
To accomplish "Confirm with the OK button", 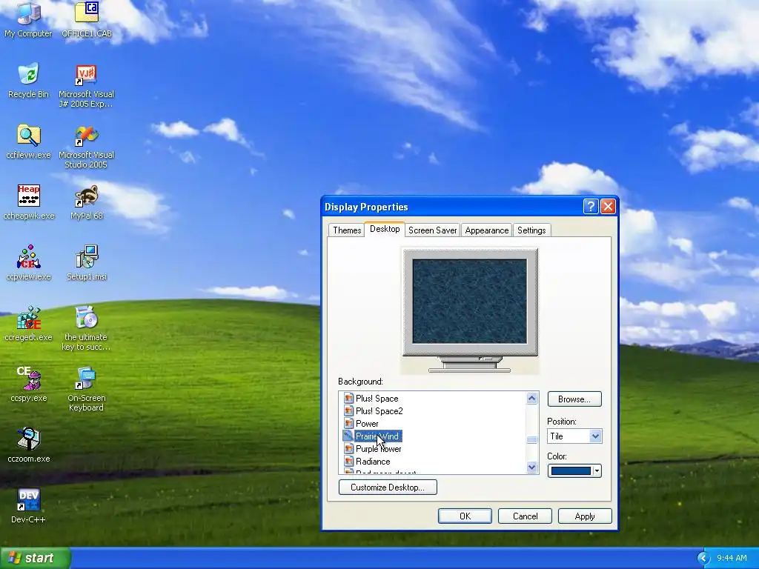I will coord(465,516).
